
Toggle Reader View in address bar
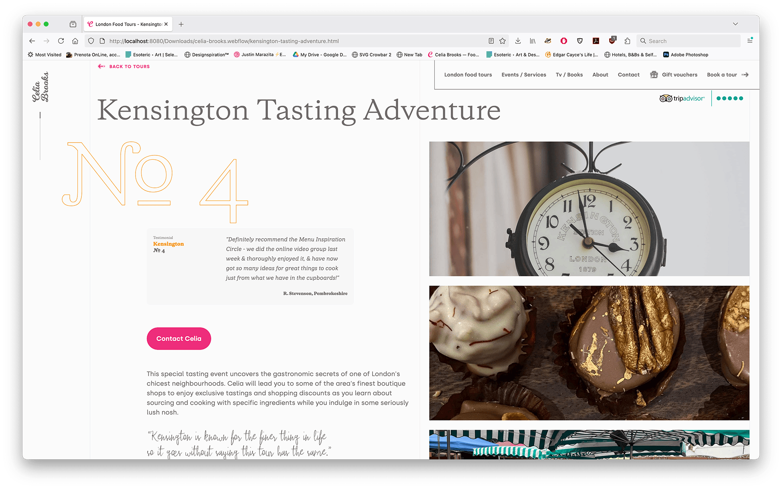[x=491, y=41]
